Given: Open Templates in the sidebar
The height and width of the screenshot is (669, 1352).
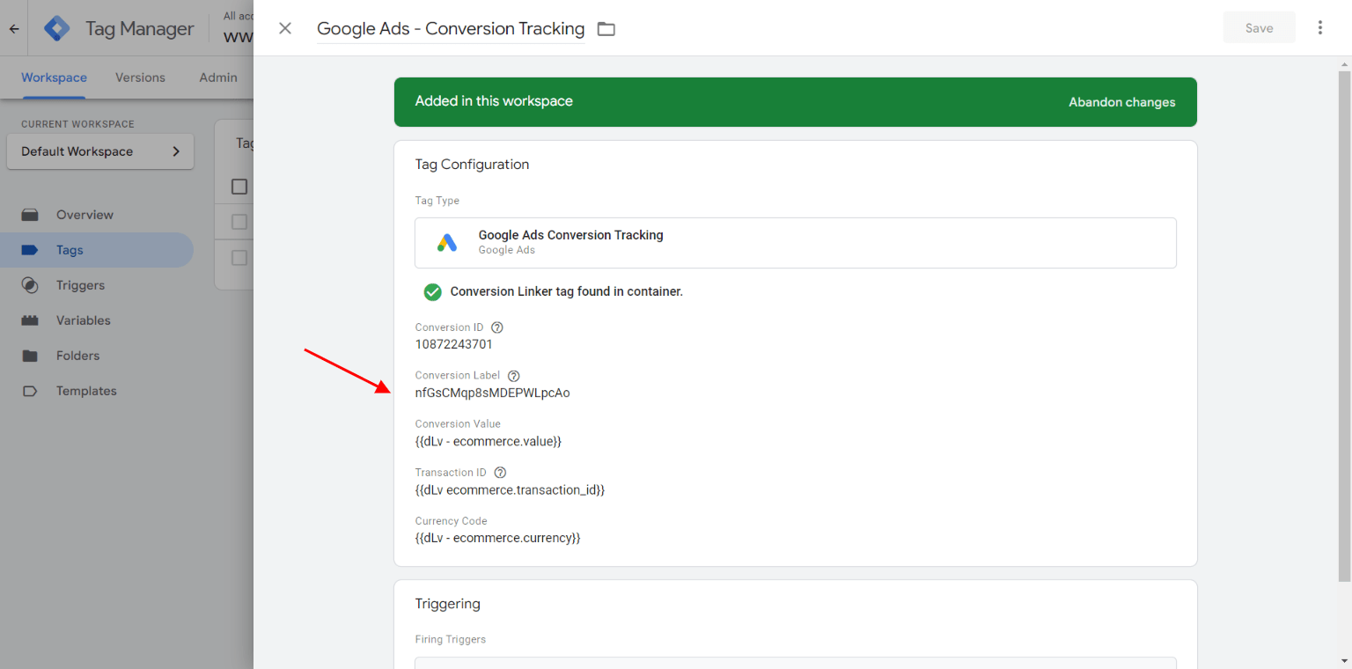Looking at the screenshot, I should click(97, 391).
